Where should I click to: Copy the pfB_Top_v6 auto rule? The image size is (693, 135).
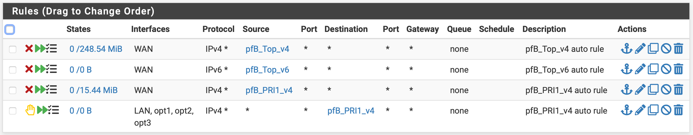tap(653, 69)
